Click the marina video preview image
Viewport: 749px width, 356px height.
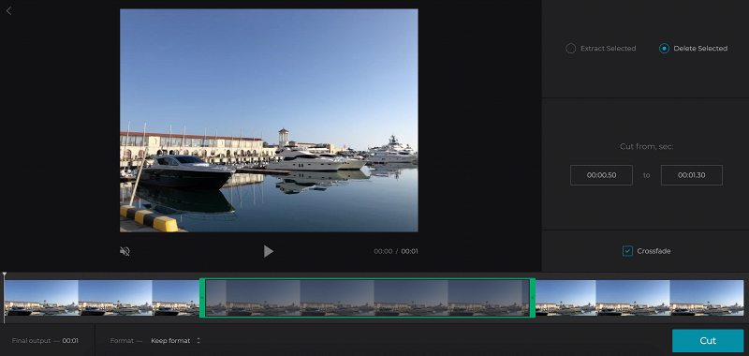pyautogui.click(x=269, y=121)
